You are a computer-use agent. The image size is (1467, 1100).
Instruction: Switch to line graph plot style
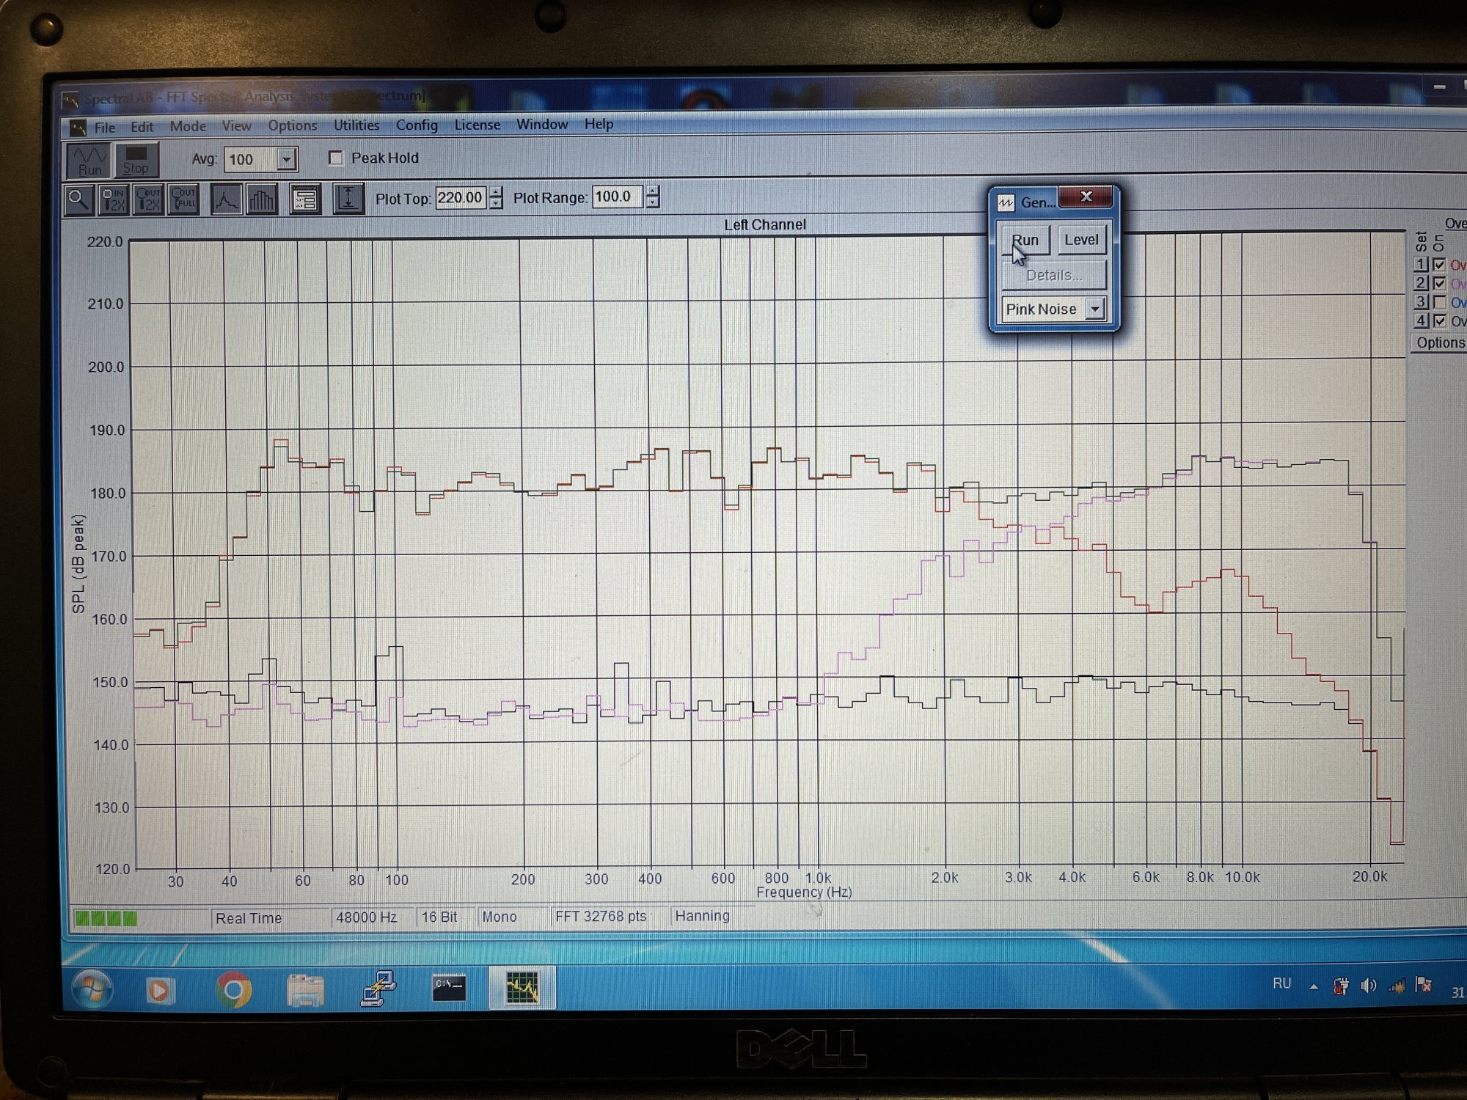click(226, 199)
